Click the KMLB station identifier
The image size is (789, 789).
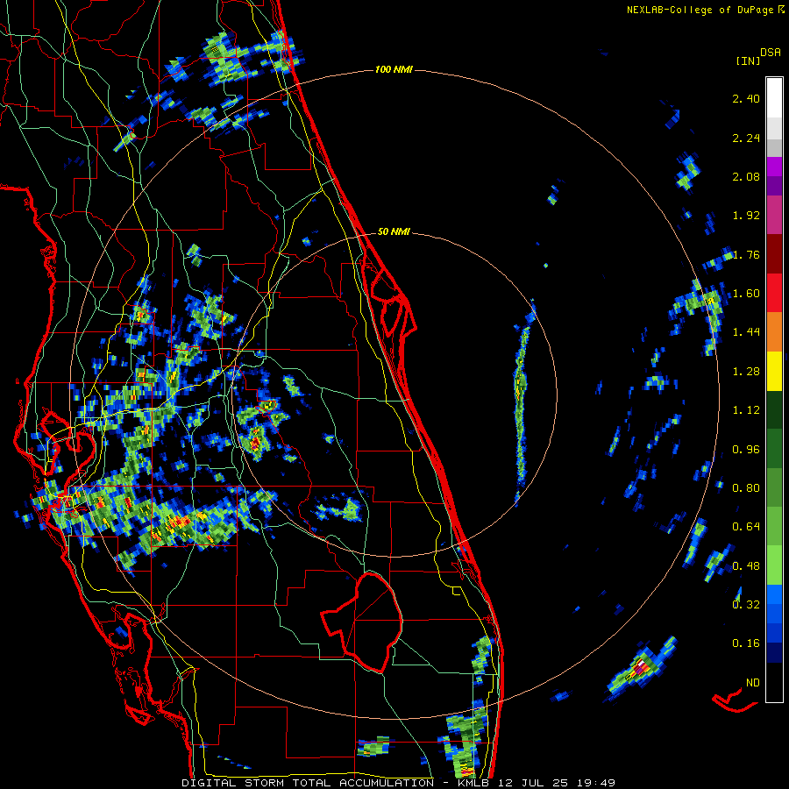[x=474, y=783]
